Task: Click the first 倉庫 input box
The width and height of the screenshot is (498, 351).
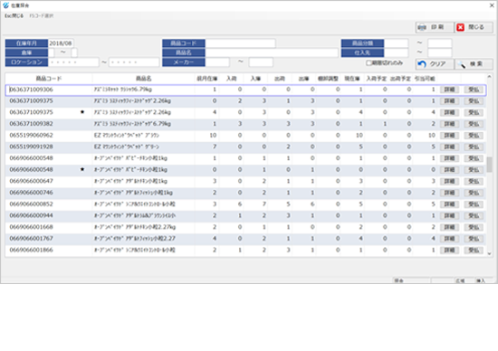Action: (x=51, y=52)
